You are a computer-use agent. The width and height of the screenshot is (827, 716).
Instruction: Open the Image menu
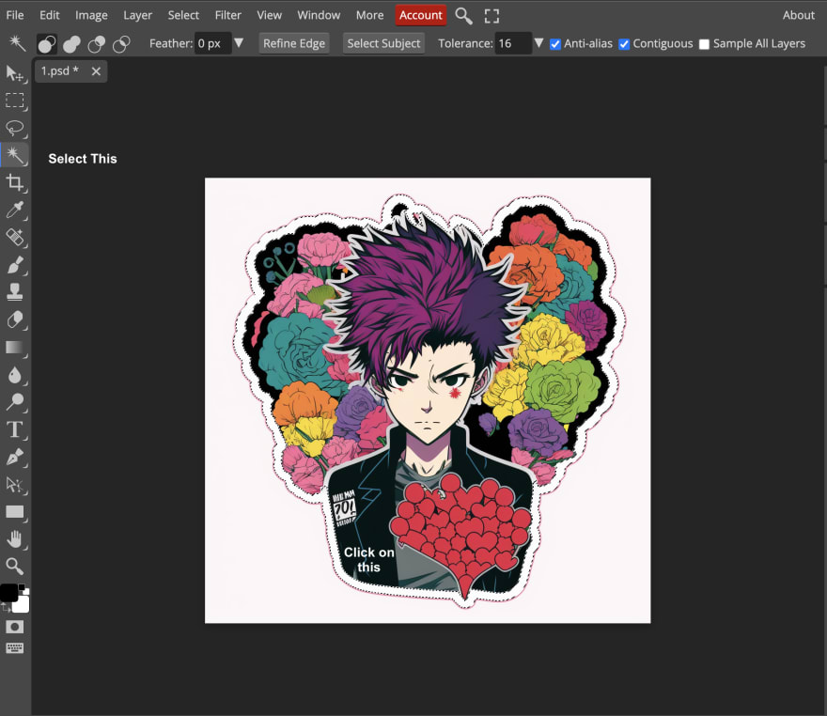91,15
